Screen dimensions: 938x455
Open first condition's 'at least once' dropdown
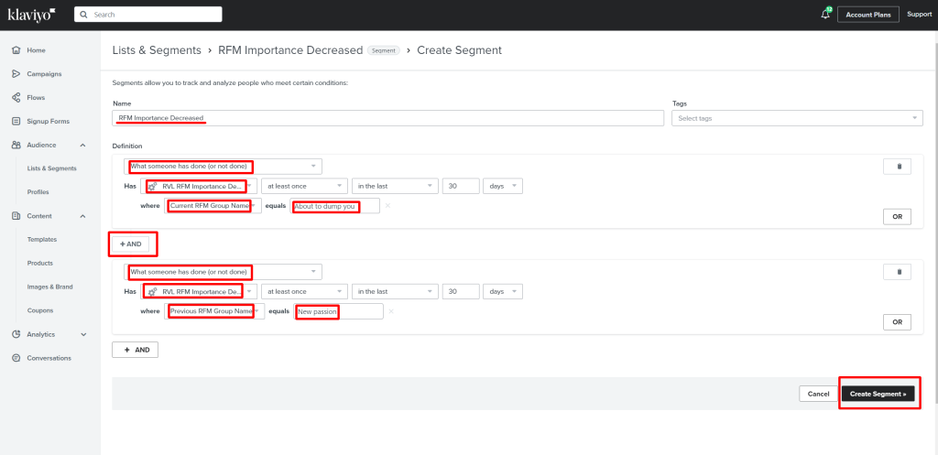[x=303, y=186]
